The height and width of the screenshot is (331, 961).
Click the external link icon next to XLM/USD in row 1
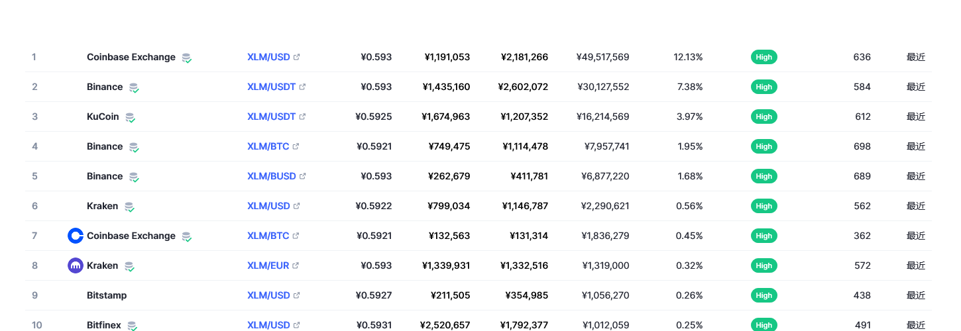tap(296, 57)
